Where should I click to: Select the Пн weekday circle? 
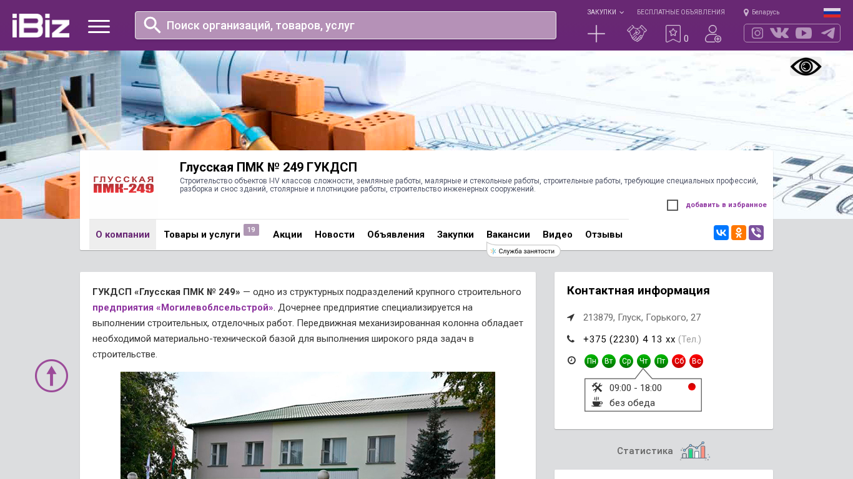591,361
